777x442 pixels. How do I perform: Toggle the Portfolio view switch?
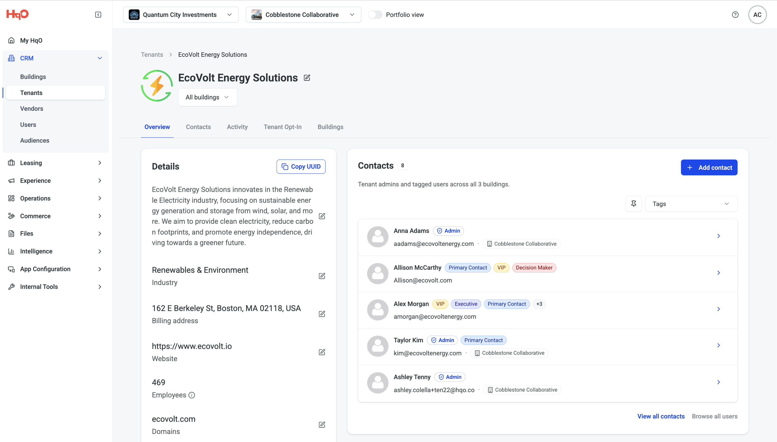pos(375,15)
